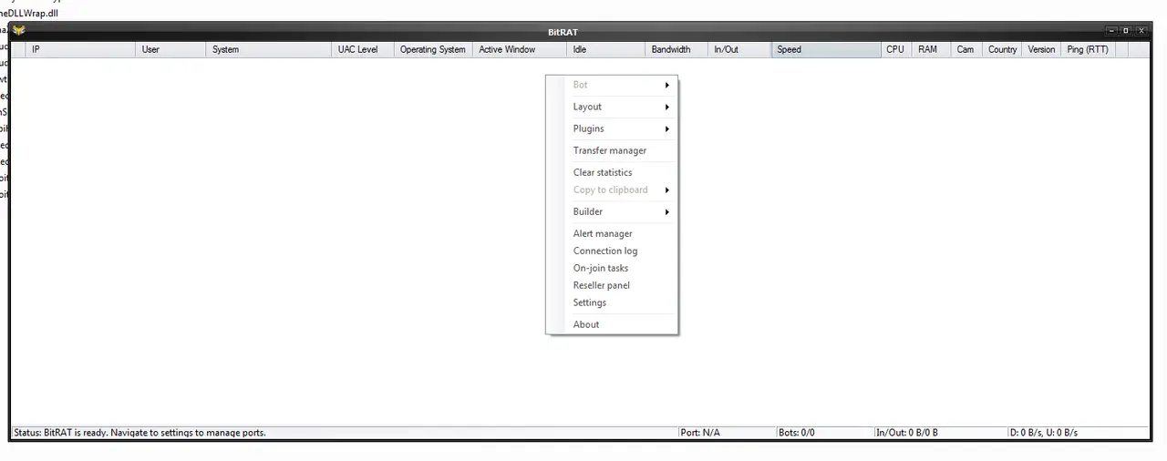1167x461 pixels.
Task: Click the Operating System column header
Action: (x=432, y=50)
